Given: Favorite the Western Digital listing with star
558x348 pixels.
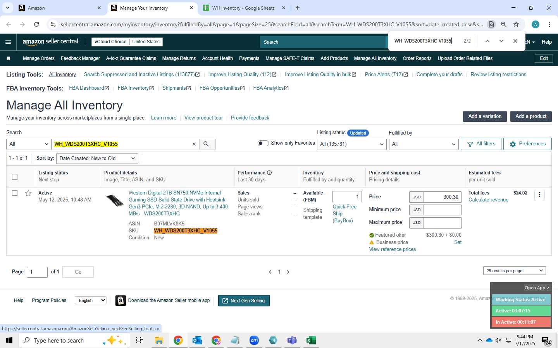Looking at the screenshot, I should pos(28,193).
